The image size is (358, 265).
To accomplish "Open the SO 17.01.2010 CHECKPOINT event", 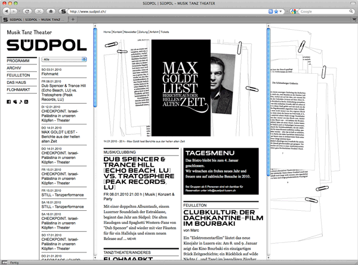I will pos(60,244).
